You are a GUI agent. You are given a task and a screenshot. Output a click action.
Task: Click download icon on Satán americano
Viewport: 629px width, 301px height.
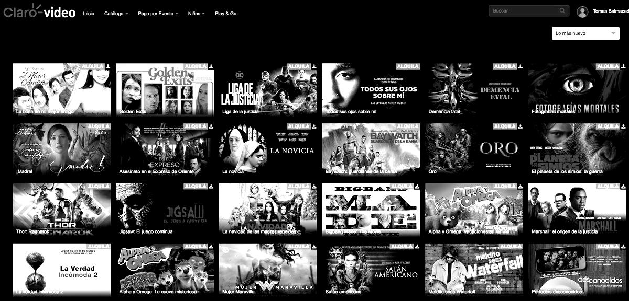point(417,247)
